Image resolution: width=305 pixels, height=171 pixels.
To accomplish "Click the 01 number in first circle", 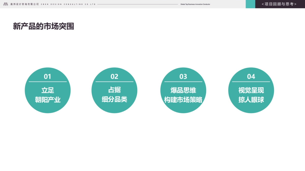I will coord(48,77).
